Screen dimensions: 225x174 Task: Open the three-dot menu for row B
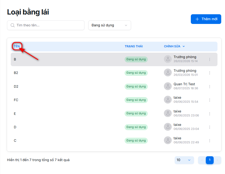(210, 59)
